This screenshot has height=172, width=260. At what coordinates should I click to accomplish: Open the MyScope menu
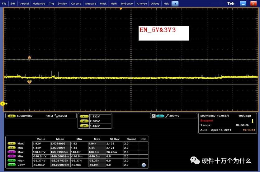click(x=127, y=4)
